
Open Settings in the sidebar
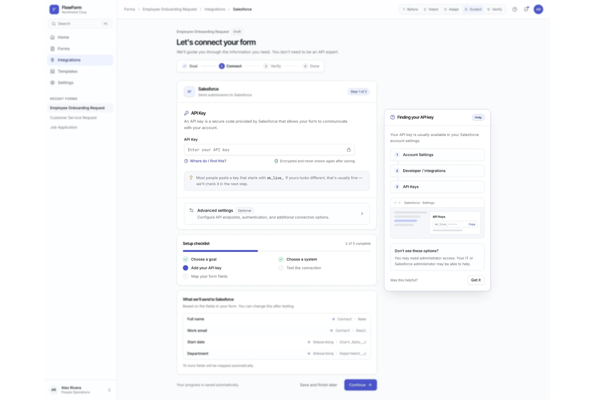pos(80,82)
